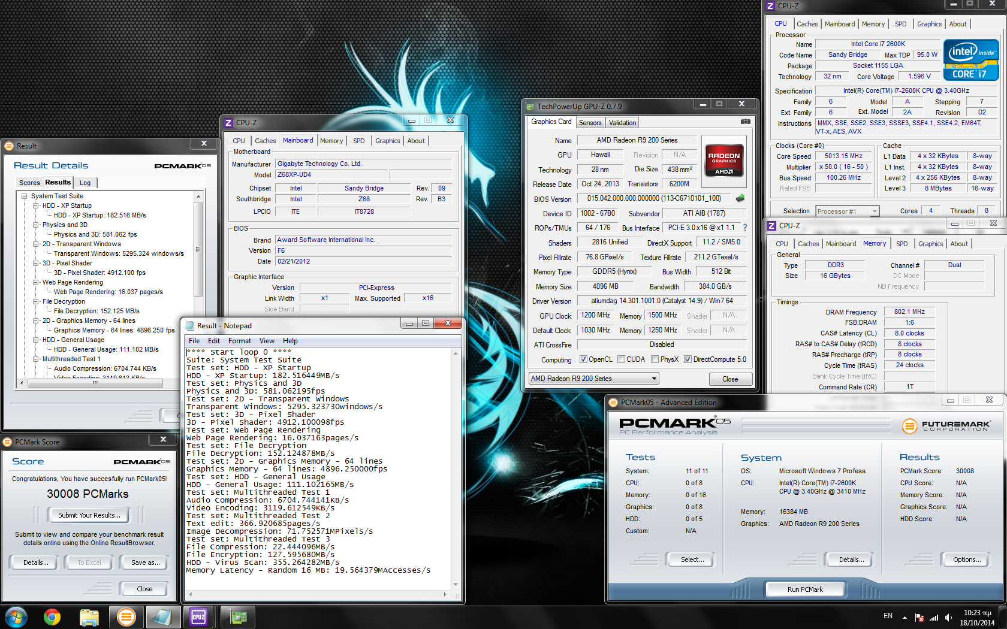Click the bus interface question mark in GPU-Z
Image resolution: width=1007 pixels, height=629 pixels.
(x=745, y=228)
